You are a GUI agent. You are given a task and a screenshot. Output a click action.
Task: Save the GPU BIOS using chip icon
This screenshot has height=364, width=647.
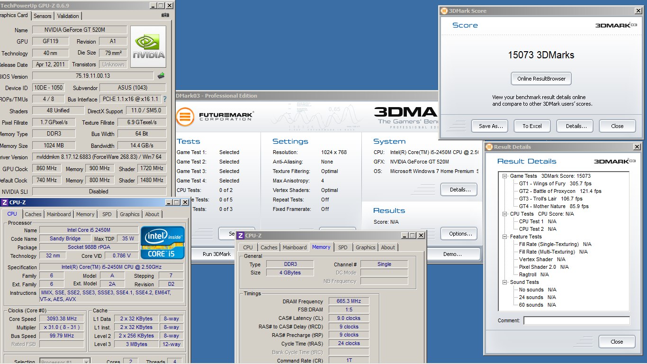[161, 75]
